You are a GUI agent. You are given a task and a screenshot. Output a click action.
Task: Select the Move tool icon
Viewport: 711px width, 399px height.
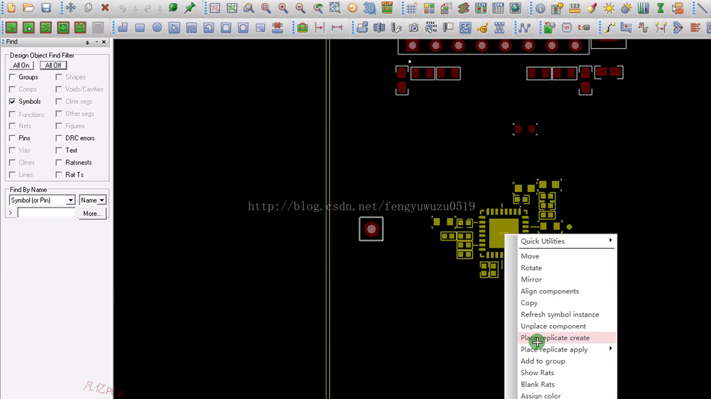(x=71, y=8)
